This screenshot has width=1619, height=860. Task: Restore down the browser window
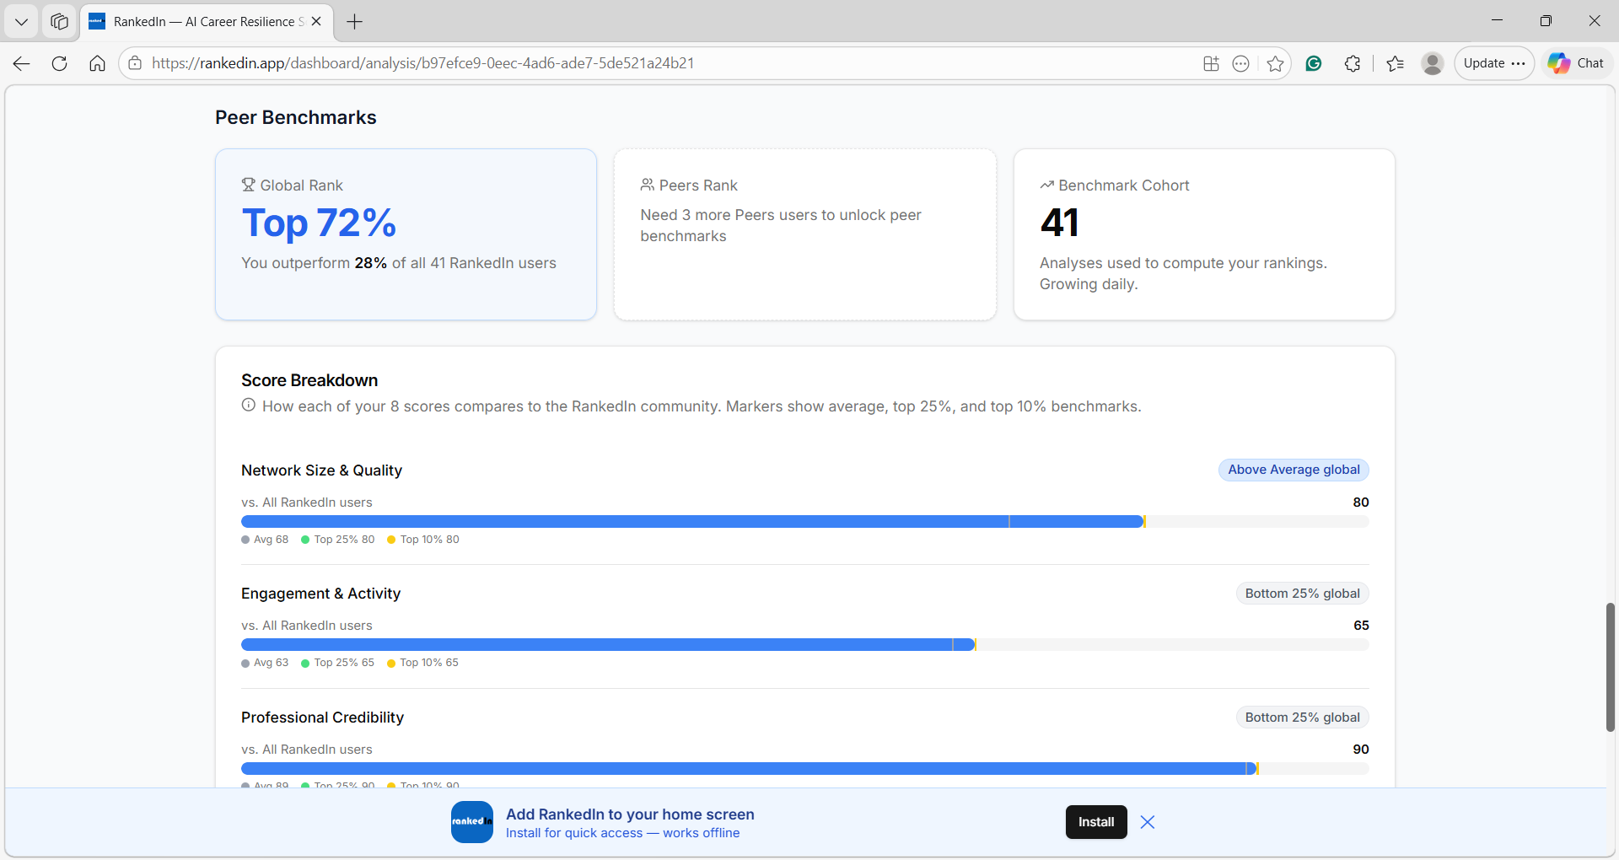[1546, 21]
